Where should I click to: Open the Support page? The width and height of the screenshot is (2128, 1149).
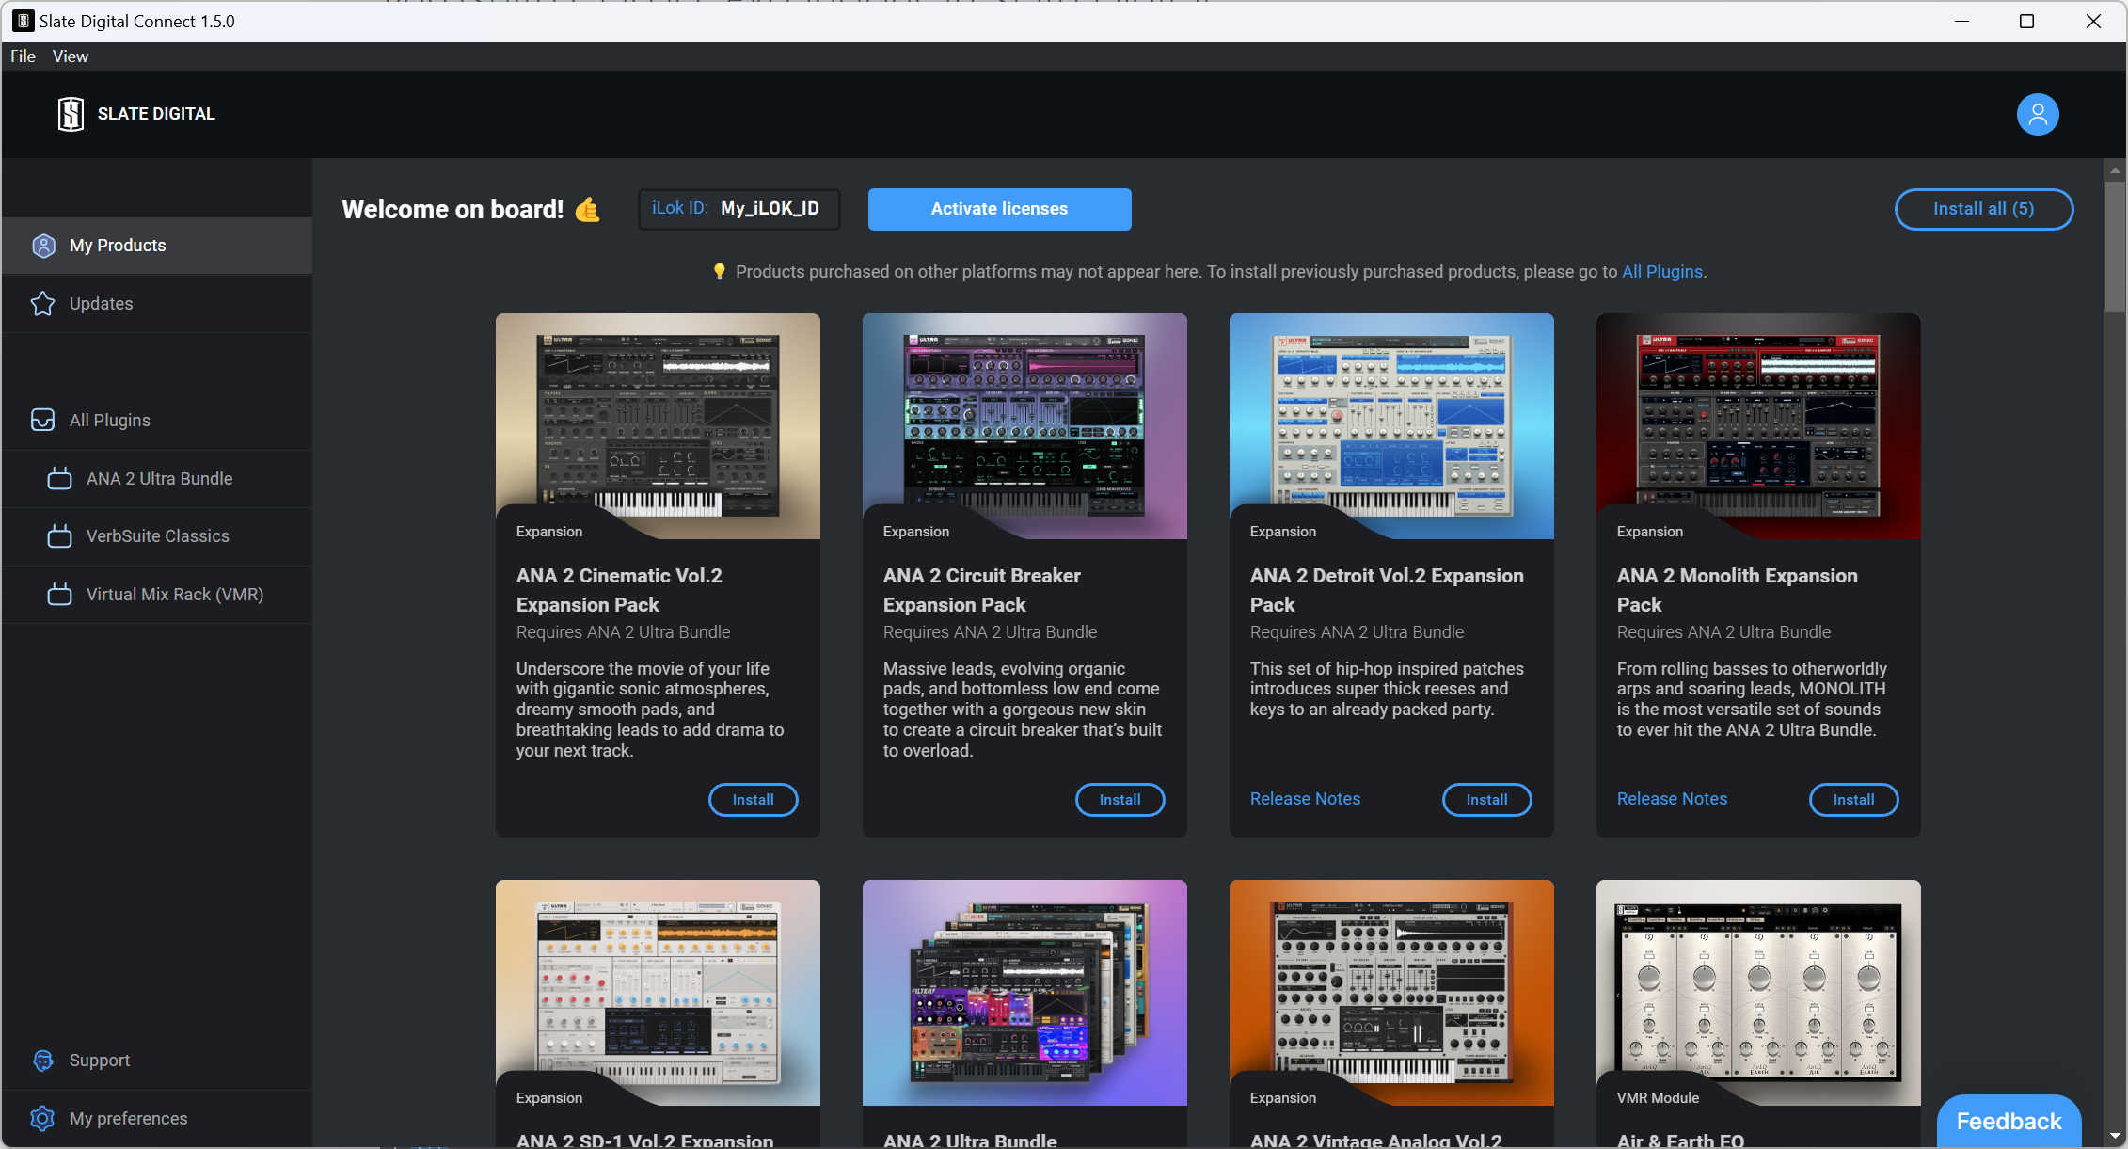(x=157, y=1061)
